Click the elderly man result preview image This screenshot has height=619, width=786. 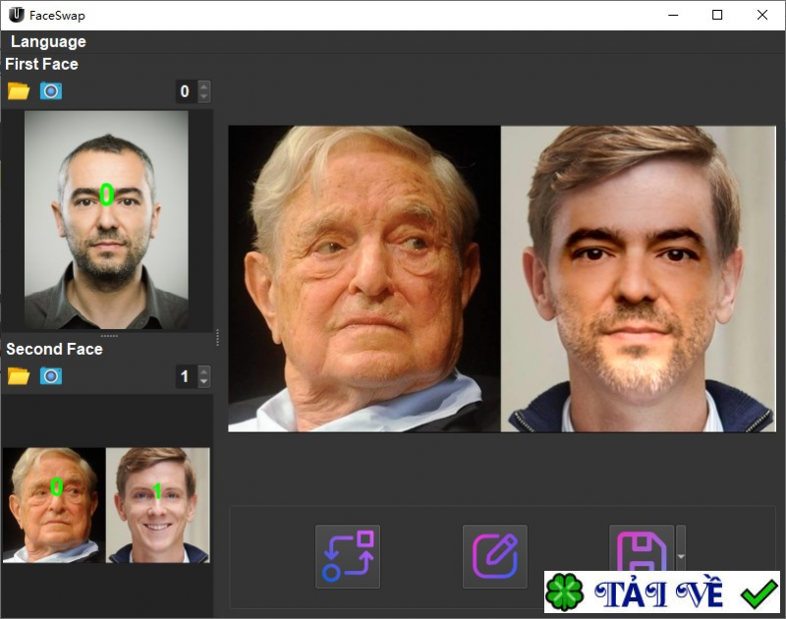365,279
